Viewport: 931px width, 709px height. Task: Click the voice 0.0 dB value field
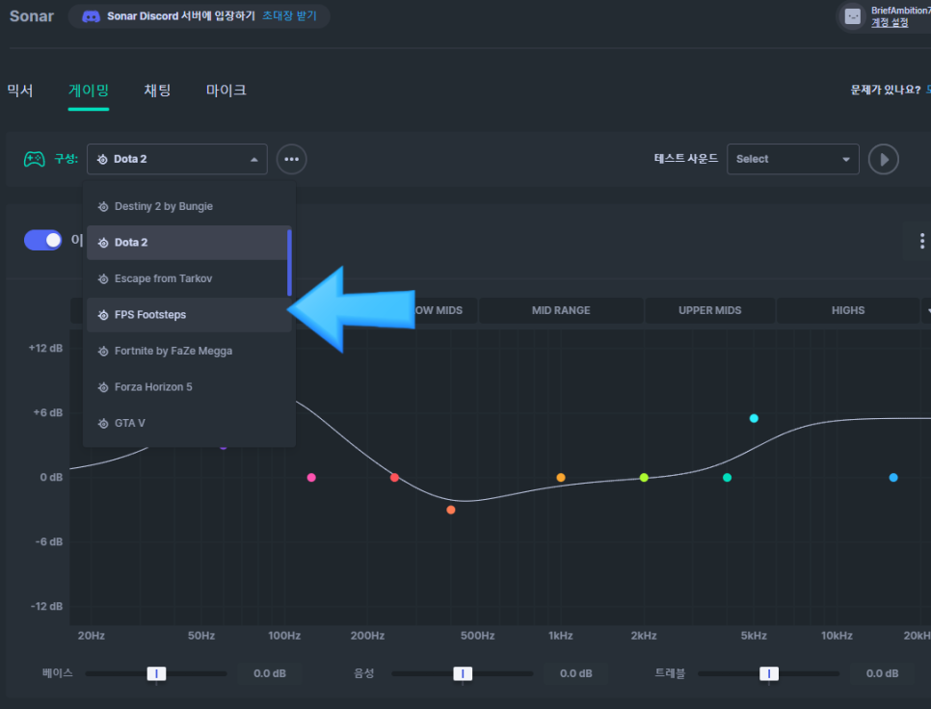[x=576, y=673]
